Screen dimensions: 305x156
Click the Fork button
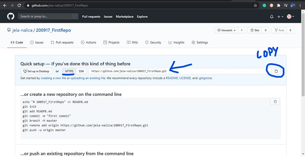(x=279, y=30)
